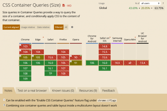The width and height of the screenshot is (167, 111).
Task: Select the Filtered browsers option
Action: click(59, 27)
